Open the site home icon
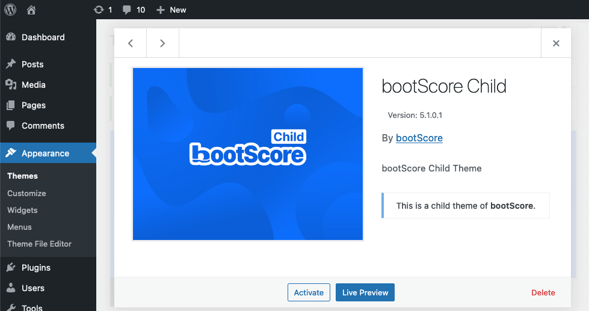589x311 pixels. click(31, 10)
